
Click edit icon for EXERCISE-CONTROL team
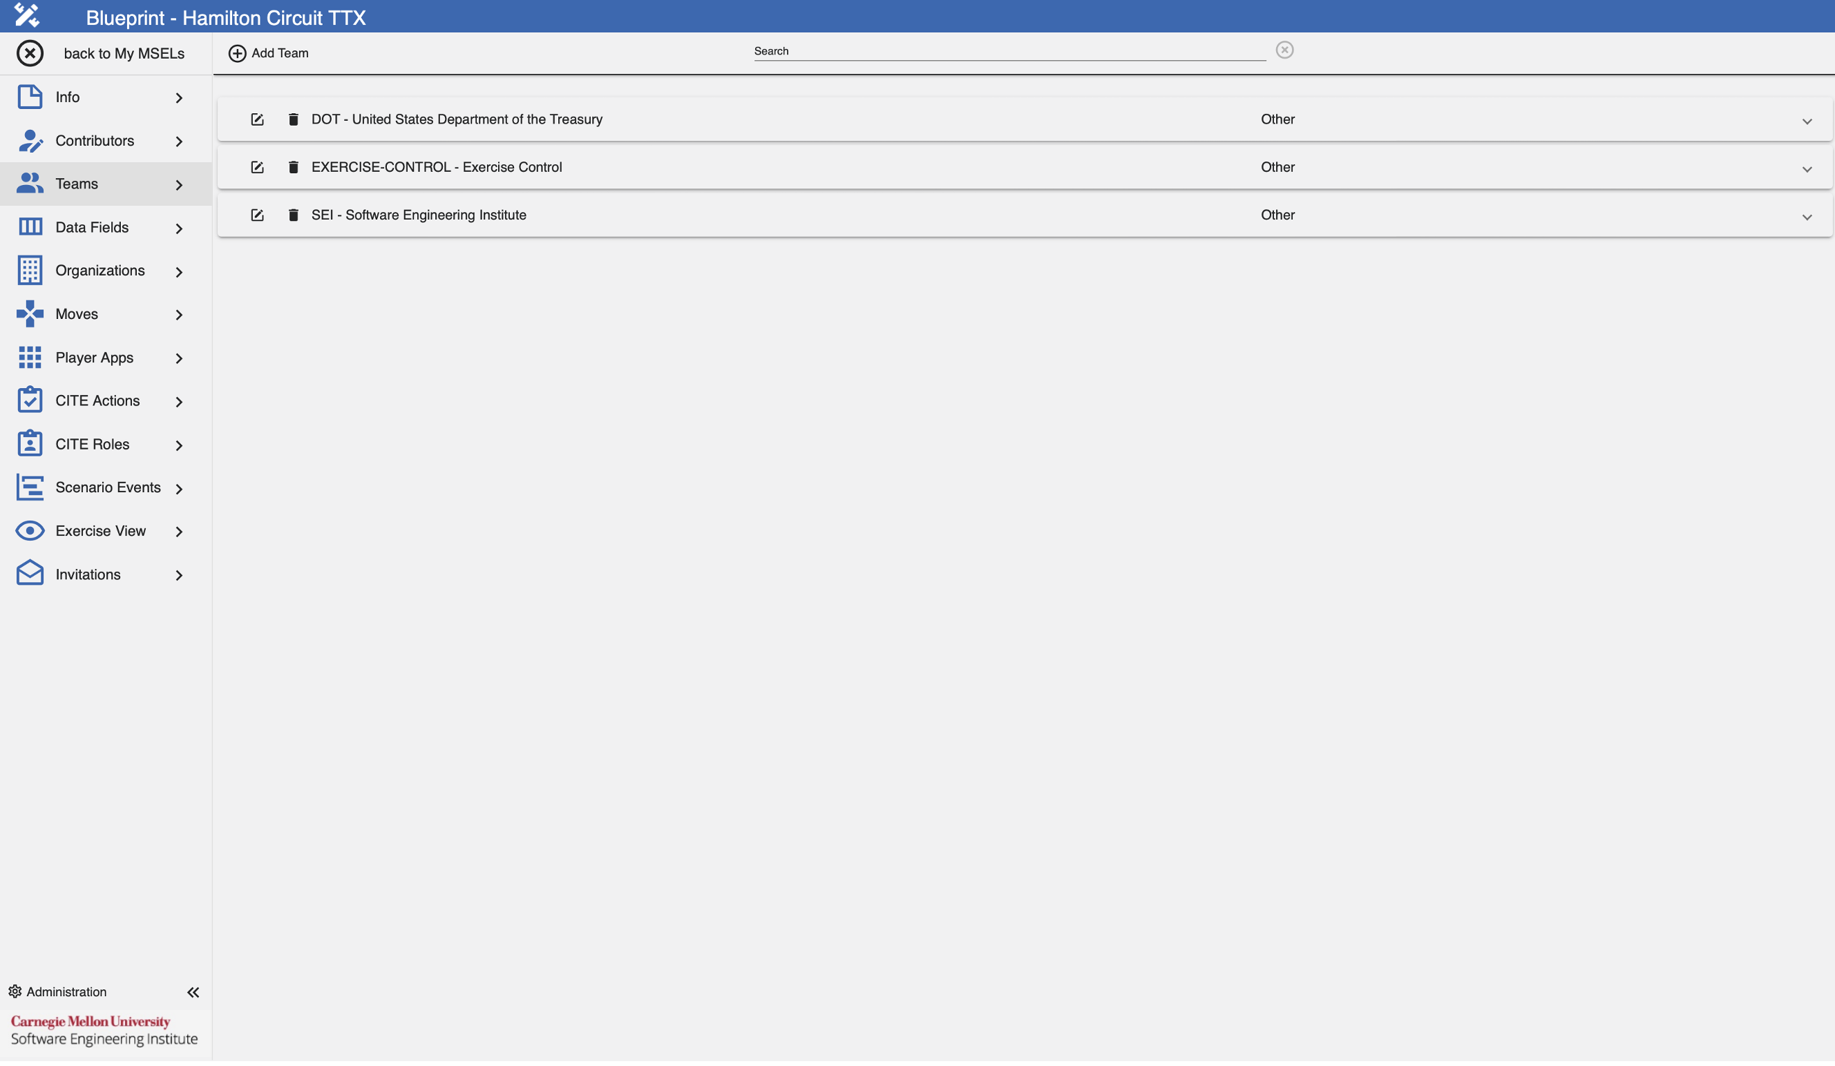pos(256,166)
